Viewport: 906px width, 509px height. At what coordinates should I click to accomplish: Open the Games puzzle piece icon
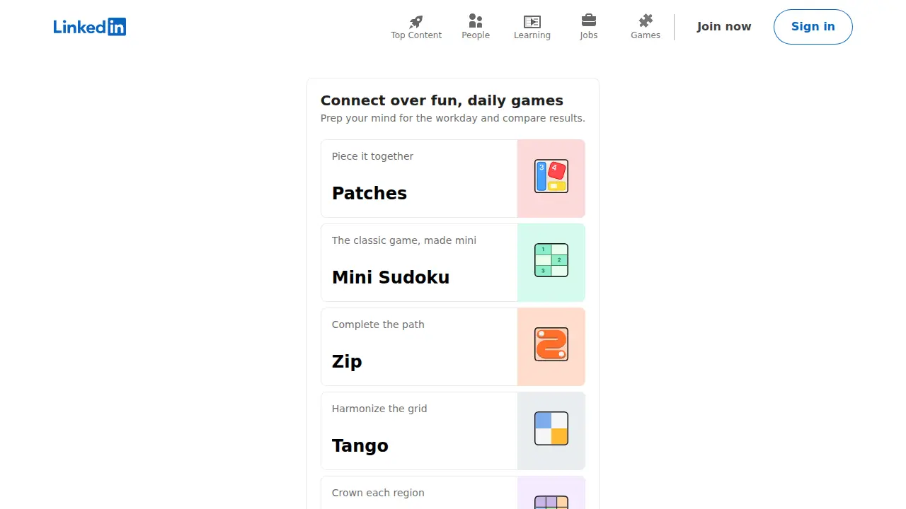pos(646,21)
